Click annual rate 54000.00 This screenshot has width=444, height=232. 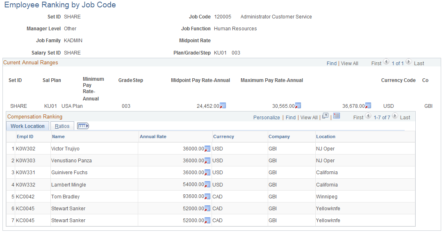[x=194, y=184]
